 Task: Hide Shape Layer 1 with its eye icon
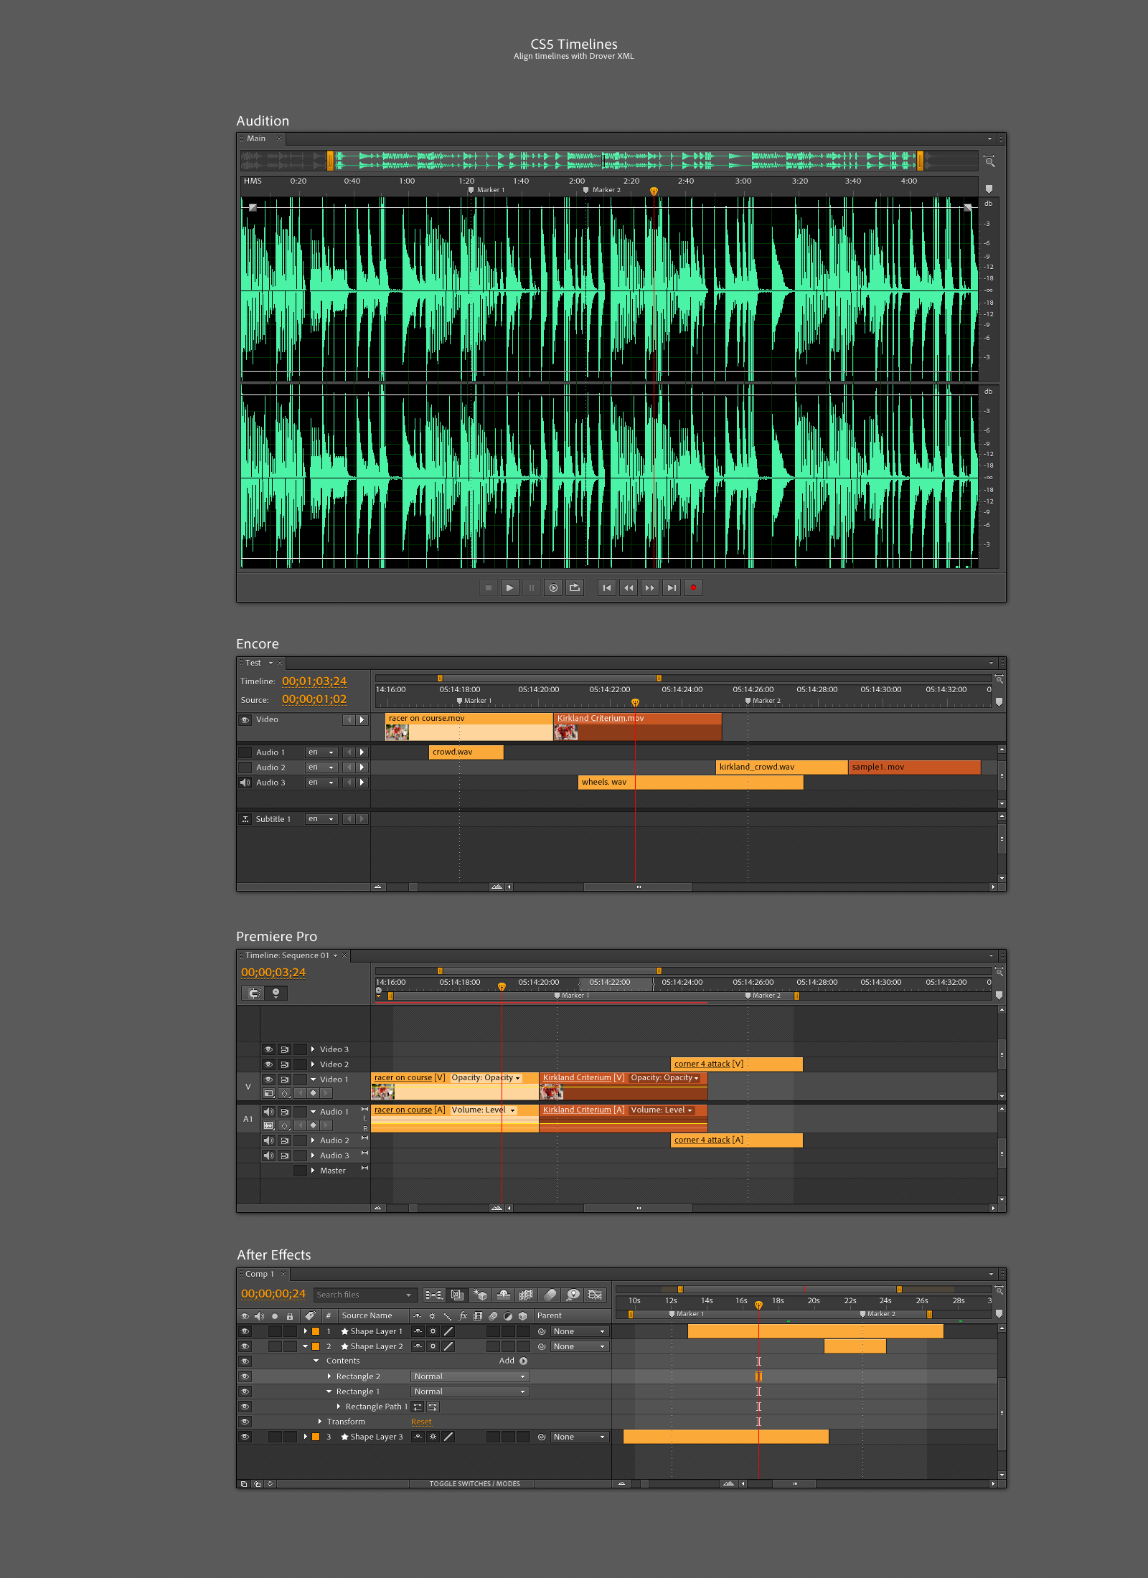(x=245, y=1331)
